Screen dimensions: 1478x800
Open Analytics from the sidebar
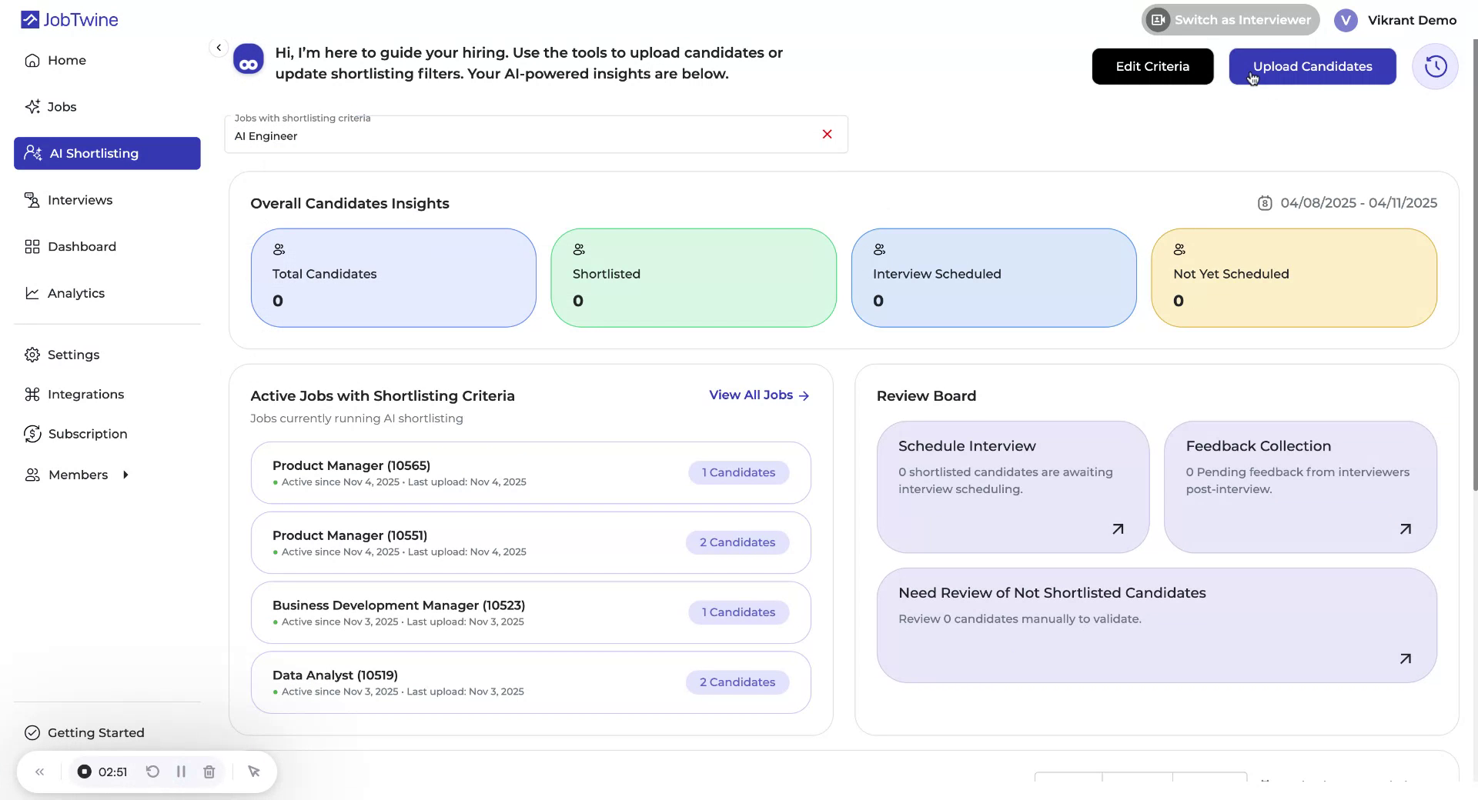tap(75, 293)
